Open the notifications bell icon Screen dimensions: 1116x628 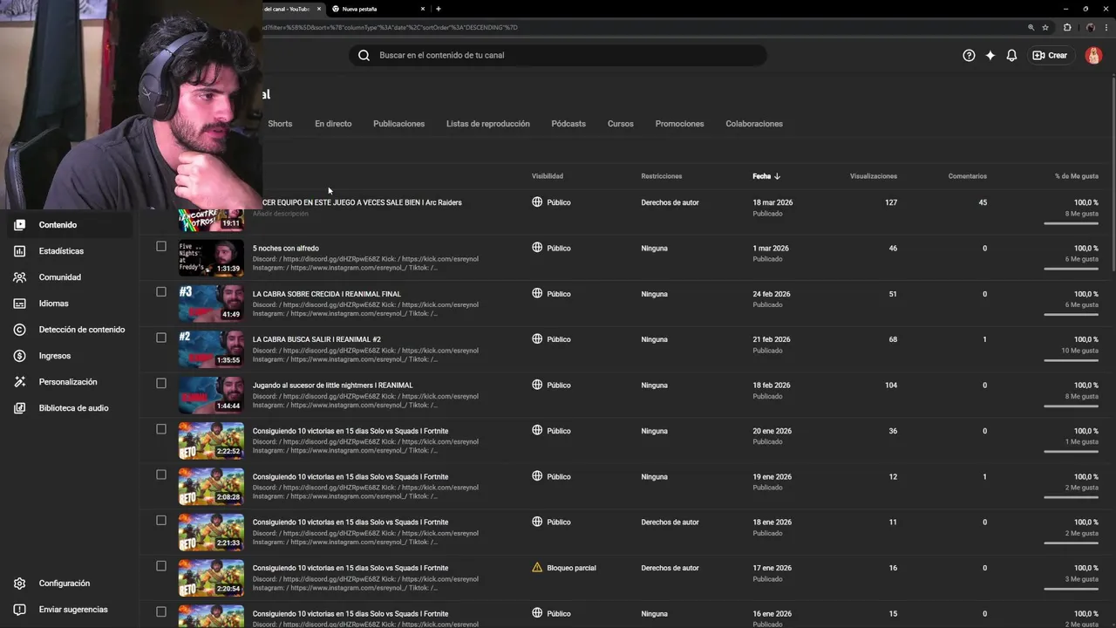tap(1011, 55)
